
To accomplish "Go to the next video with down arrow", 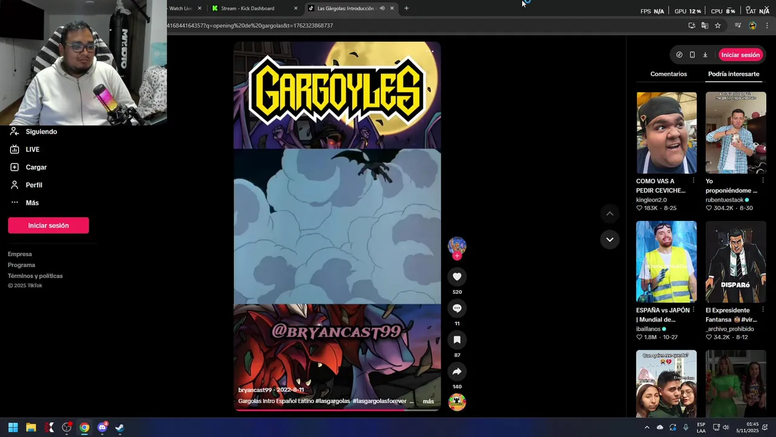I will tap(610, 240).
